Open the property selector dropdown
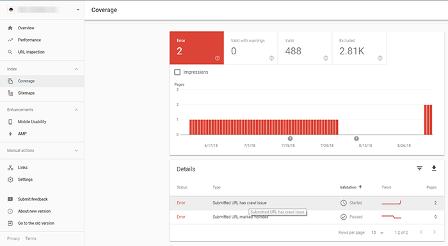The width and height of the screenshot is (448, 246). point(77,10)
